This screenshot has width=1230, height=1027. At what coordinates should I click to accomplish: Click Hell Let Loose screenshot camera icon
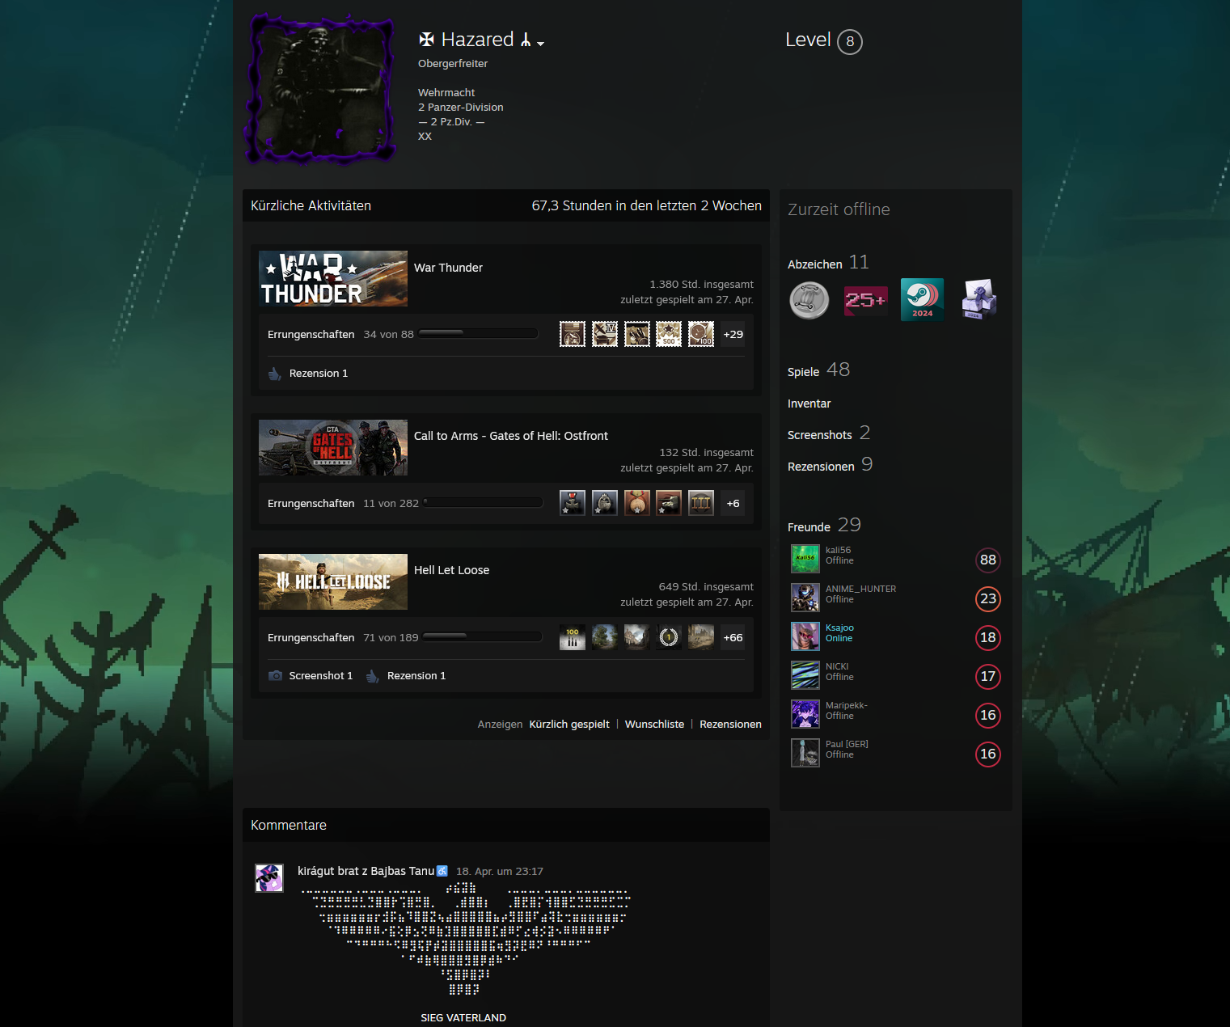click(275, 675)
